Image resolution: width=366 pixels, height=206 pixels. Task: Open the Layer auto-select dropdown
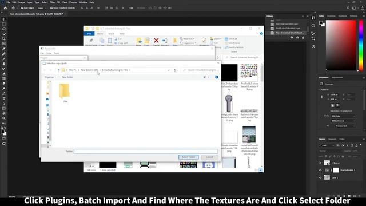[x=43, y=8]
